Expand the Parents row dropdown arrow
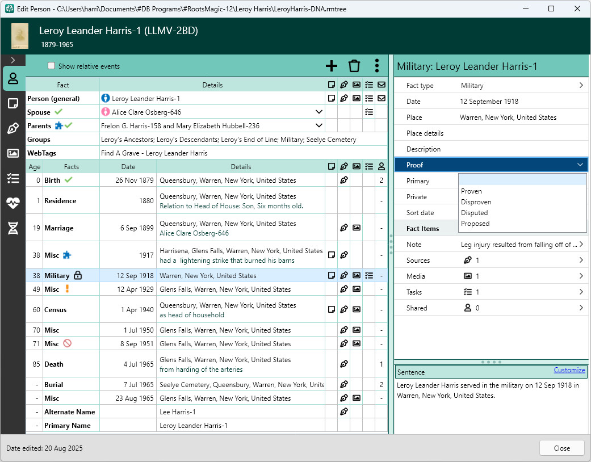The image size is (591, 462). coord(319,125)
